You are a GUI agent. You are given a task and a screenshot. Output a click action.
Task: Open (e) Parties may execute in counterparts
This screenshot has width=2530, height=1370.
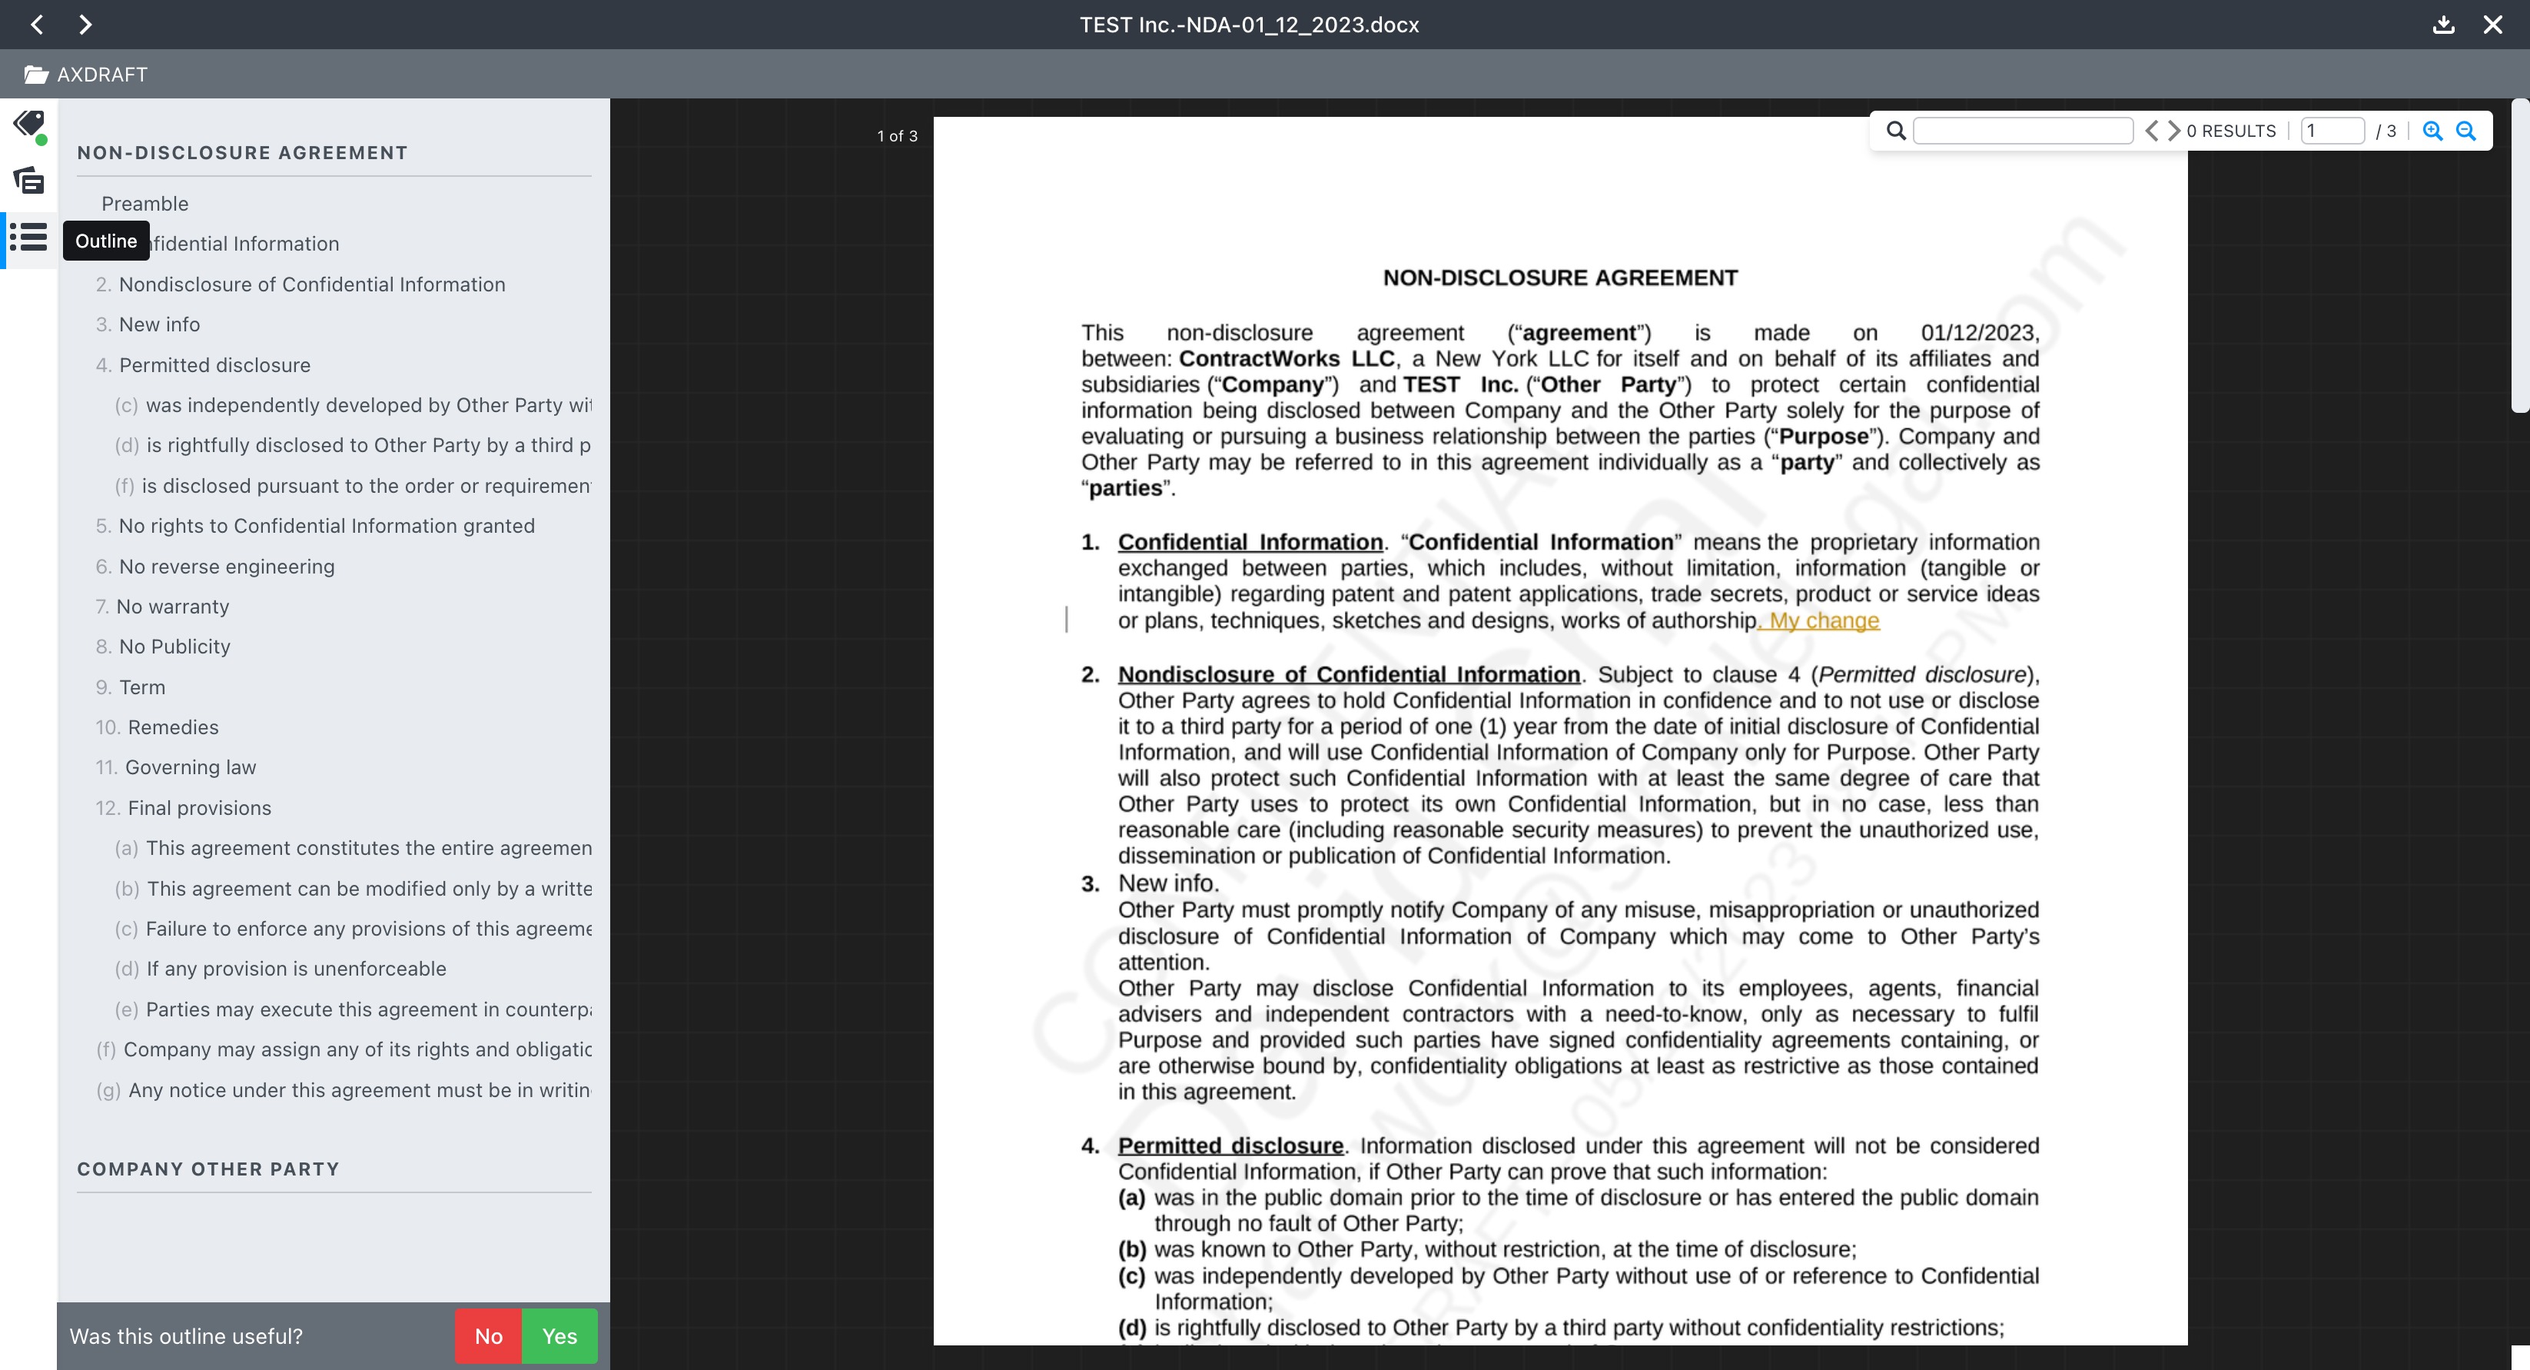click(x=354, y=1009)
